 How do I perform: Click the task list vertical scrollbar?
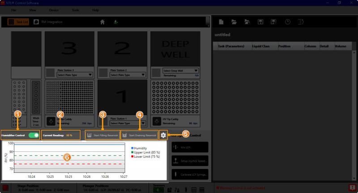tap(354, 115)
